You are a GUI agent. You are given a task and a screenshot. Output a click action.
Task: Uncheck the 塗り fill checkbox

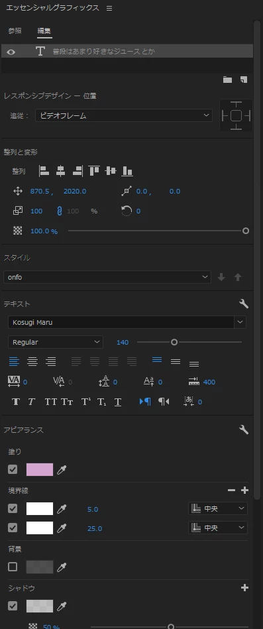(x=13, y=469)
